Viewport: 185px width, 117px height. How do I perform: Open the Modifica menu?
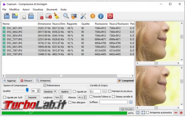pos(14,9)
